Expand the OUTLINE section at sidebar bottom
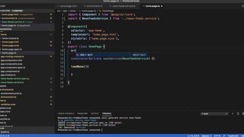The width and height of the screenshot is (244, 137). pyautogui.click(x=27, y=129)
